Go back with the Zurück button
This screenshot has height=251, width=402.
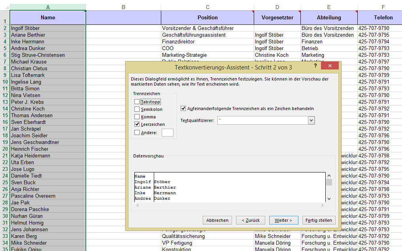tap(251, 220)
